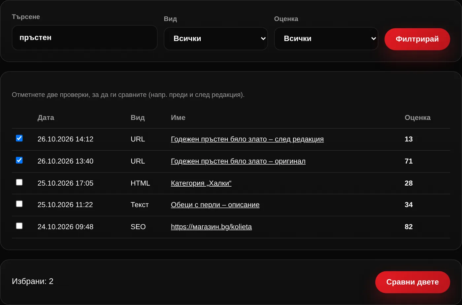Screen dimensions: 462x305
Task: Click the date 26.10.2026 13:40
Action: point(65,161)
